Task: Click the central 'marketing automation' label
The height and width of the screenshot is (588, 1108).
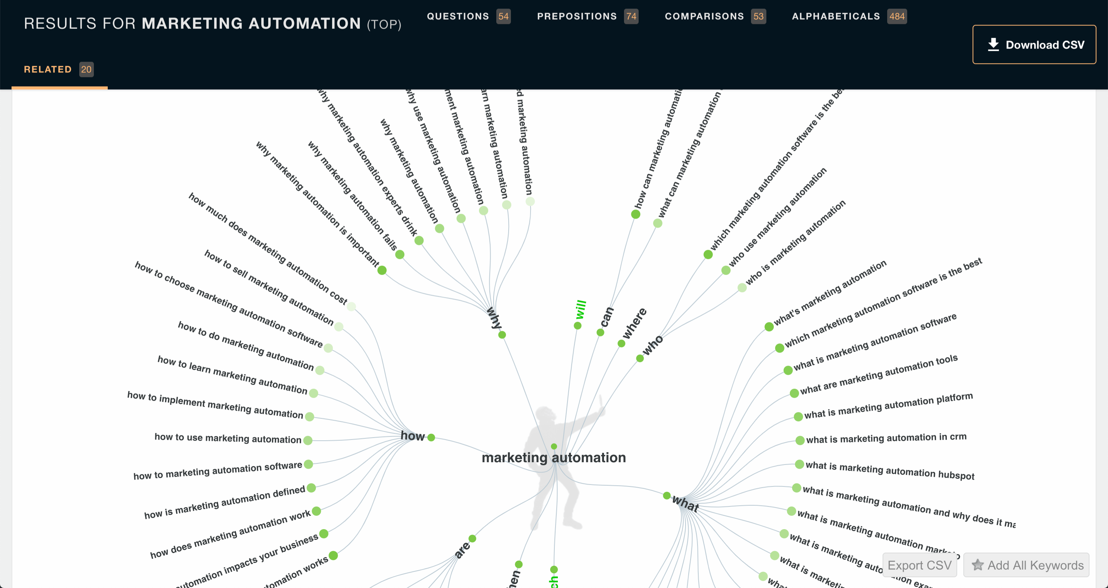Action: tap(554, 457)
